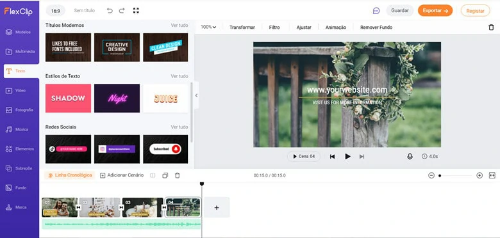The image size is (500, 238).
Task: Click the www.yourwebsite.com text on canvas
Action: [347, 90]
